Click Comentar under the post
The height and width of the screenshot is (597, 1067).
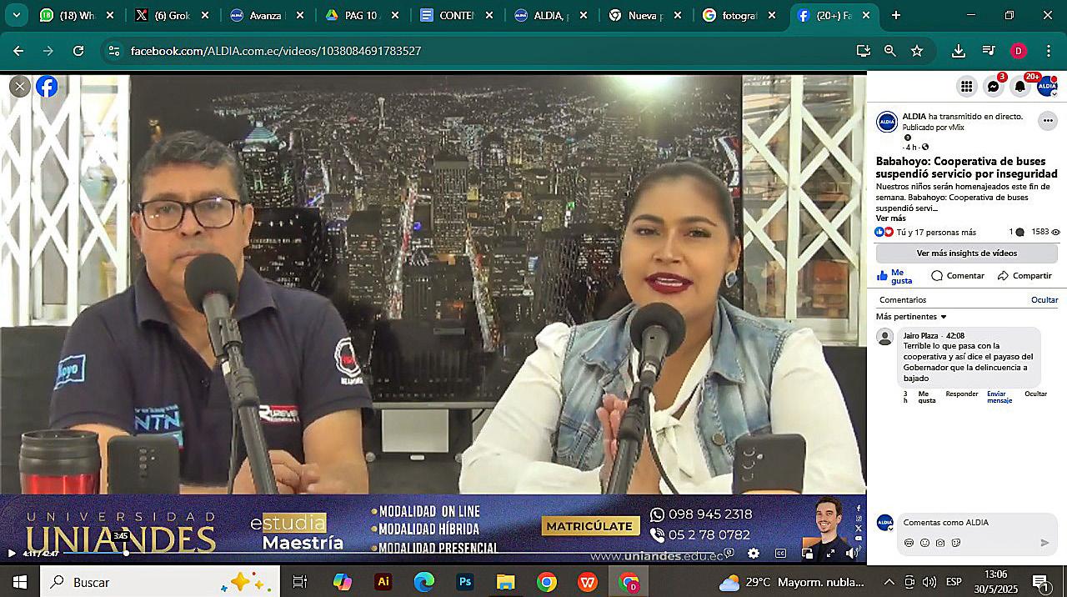(958, 276)
